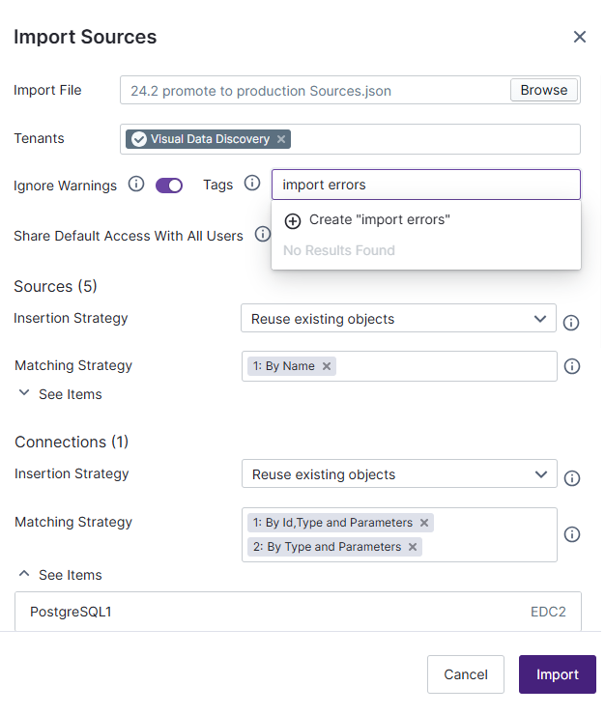Open the Tags info icon
Image resolution: width=605 pixels, height=715 pixels.
coord(252,183)
